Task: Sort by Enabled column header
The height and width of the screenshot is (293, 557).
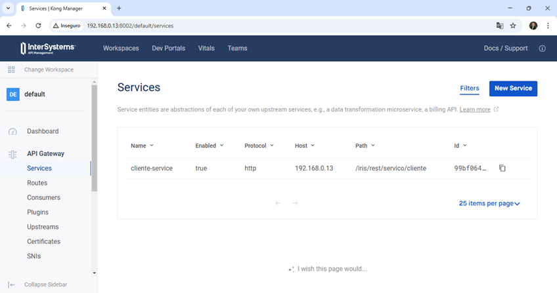Action: coord(209,146)
